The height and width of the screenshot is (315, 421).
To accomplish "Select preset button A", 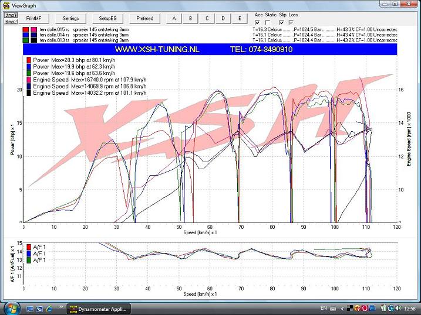I will click(174, 19).
